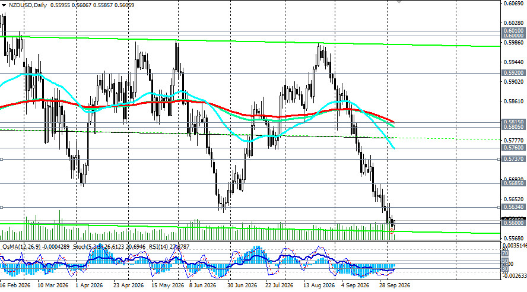The height and width of the screenshot is (292, 527).
Task: Click the red circle marker below latest candle
Action: (392, 231)
